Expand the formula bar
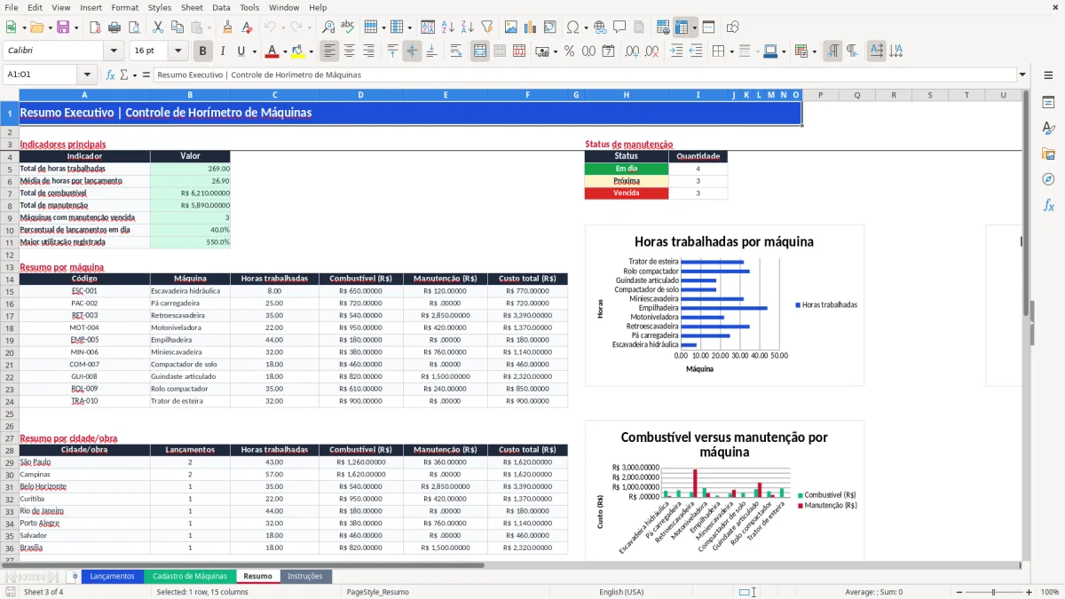1065x599 pixels. pyautogui.click(x=1022, y=75)
